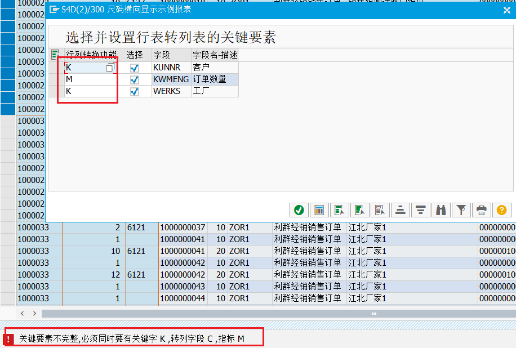
Task: Sort ascending using the toolbar icon
Action: pos(400,210)
